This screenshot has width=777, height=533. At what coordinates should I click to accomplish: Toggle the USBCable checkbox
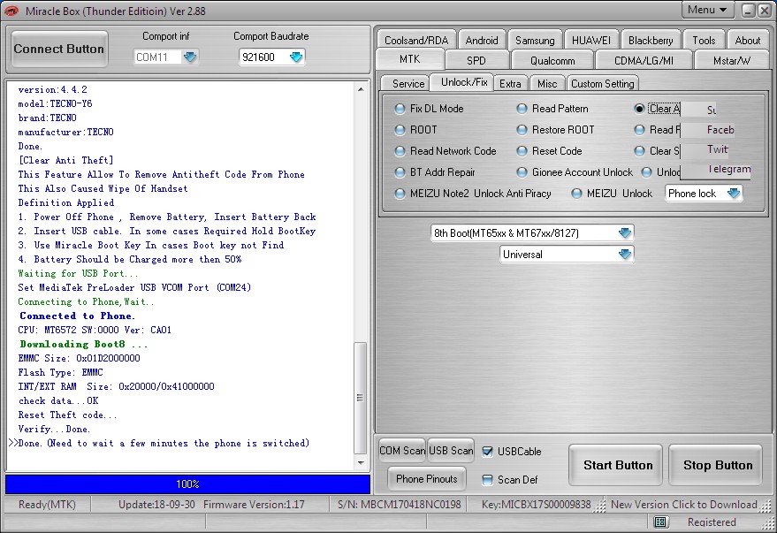click(488, 452)
